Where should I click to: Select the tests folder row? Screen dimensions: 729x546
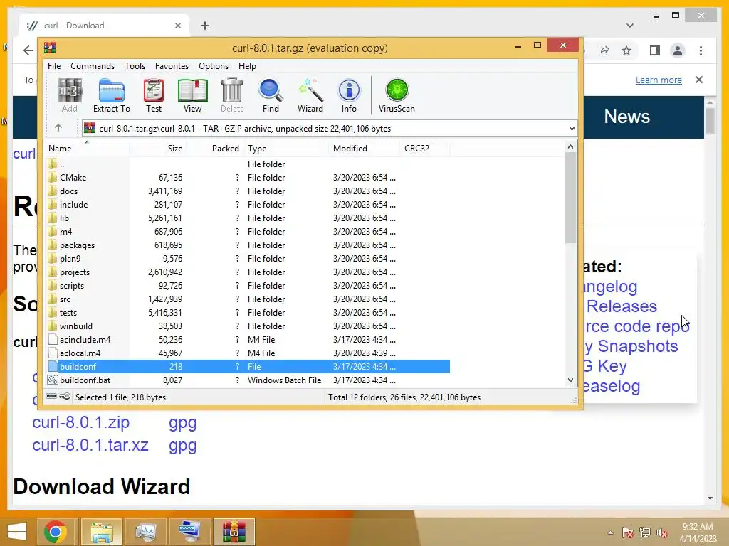[247, 313]
